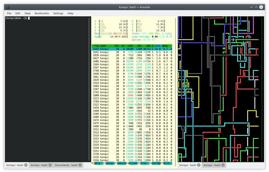
Task: Click F3 Search in htop function bar
Action: tap(121, 163)
